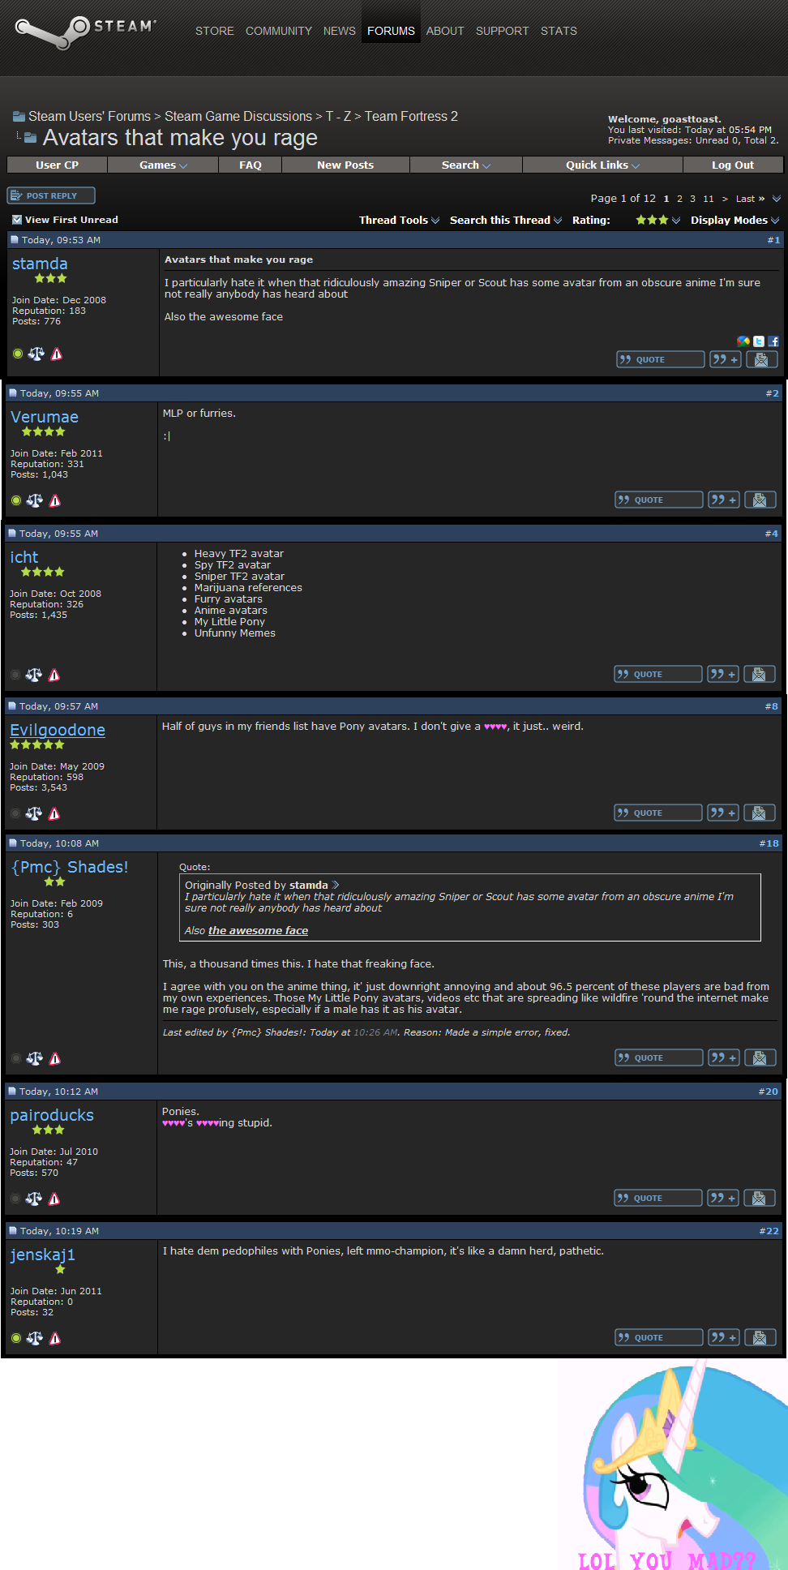Open the Team Fortress 2 breadcrumb link
Viewport: 788px width, 1570px height.
tap(411, 116)
